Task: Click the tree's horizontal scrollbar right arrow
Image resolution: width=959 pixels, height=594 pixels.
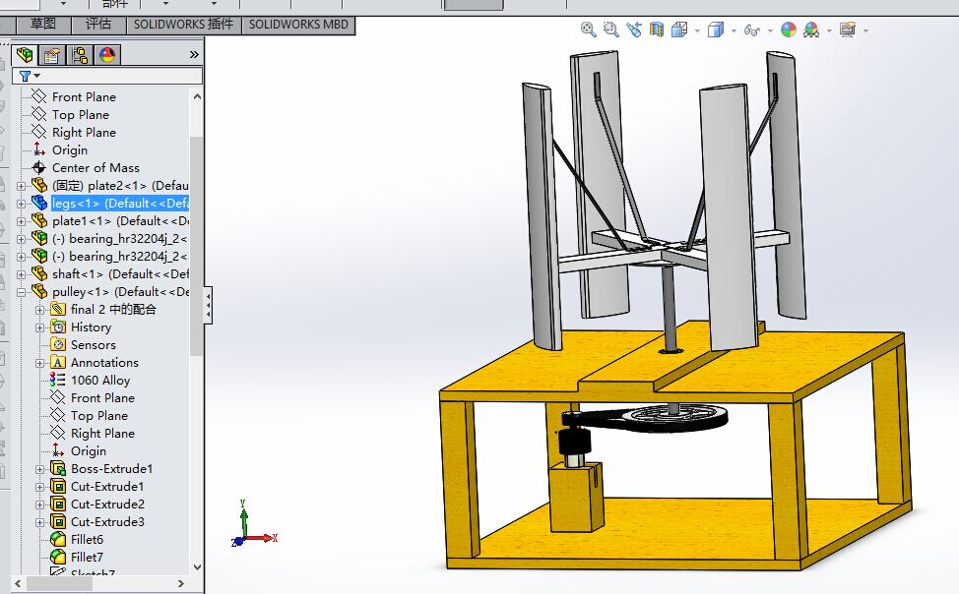Action: pos(181,583)
